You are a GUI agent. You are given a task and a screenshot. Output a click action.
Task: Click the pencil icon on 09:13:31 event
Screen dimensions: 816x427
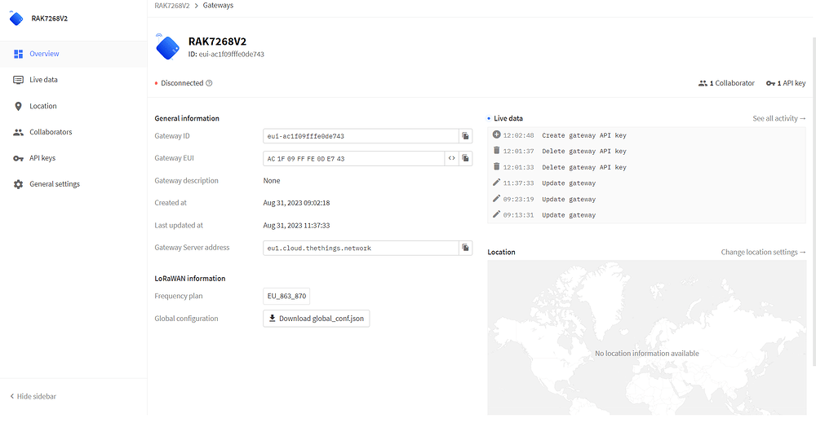[x=496, y=214]
